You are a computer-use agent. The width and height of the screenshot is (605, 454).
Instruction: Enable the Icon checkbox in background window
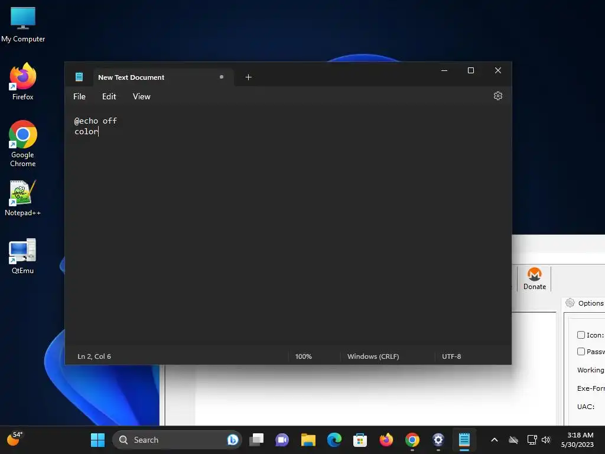tap(581, 335)
